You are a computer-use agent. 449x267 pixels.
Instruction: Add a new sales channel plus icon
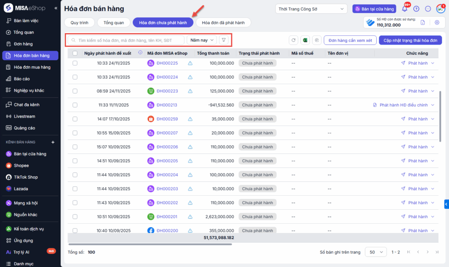click(x=53, y=142)
